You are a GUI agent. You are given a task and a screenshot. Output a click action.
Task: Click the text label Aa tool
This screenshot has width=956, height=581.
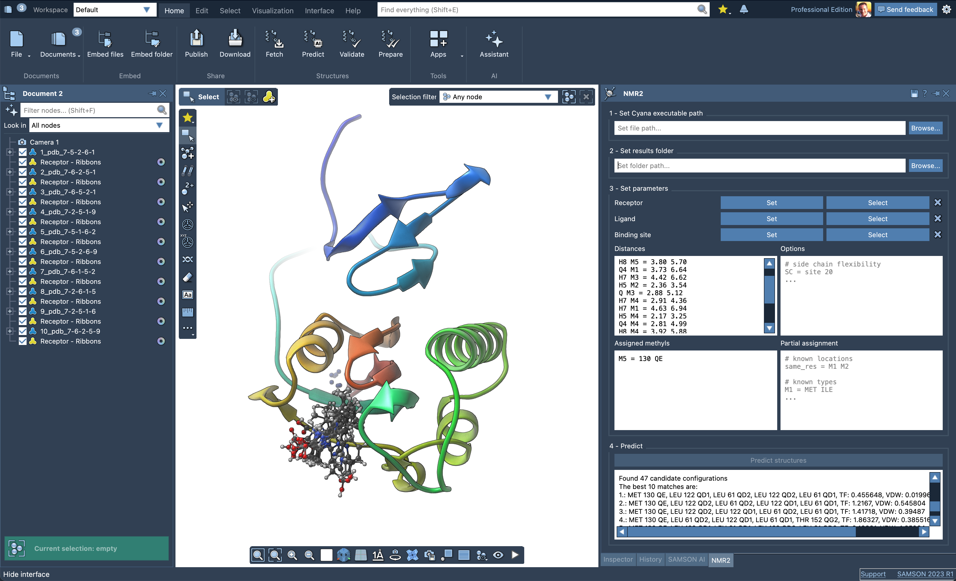pyautogui.click(x=187, y=295)
